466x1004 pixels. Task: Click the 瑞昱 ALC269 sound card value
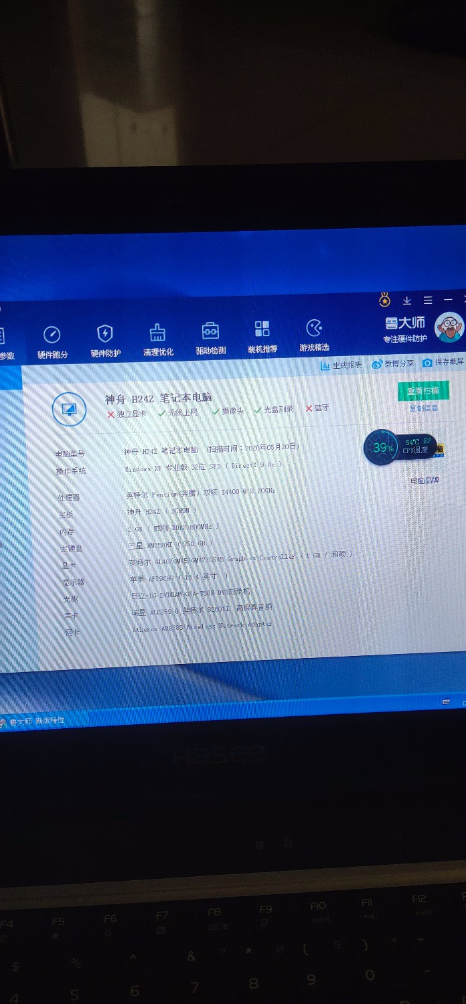tap(202, 610)
